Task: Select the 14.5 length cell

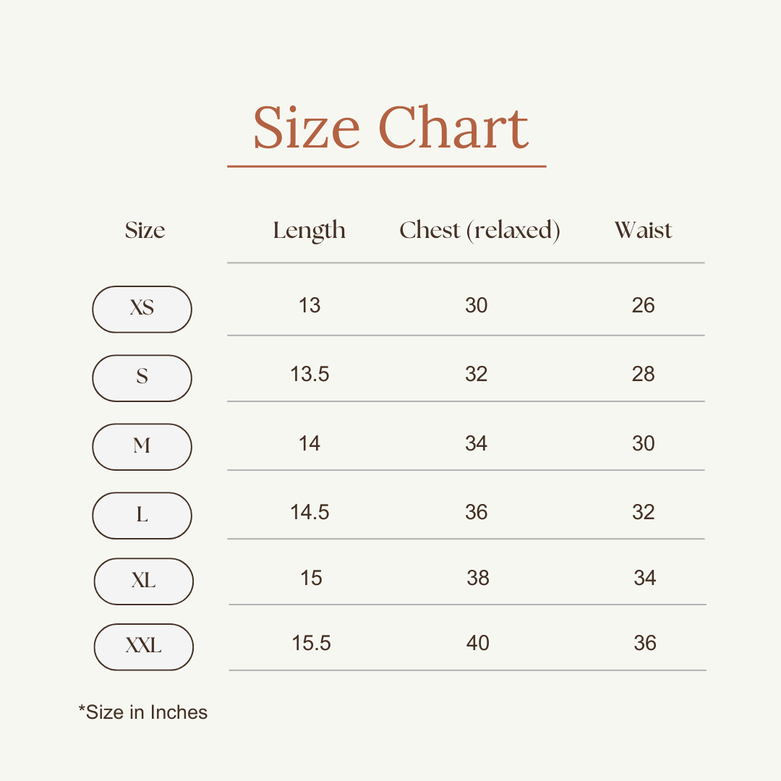Action: (310, 512)
